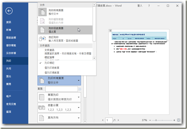
Task: Click the help question mark icon
Action: coord(149,6)
